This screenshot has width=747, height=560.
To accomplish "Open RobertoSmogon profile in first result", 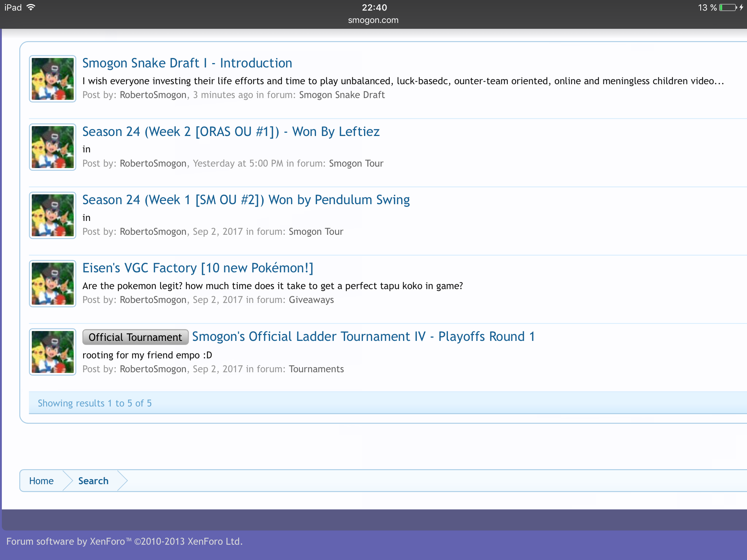I will [153, 95].
